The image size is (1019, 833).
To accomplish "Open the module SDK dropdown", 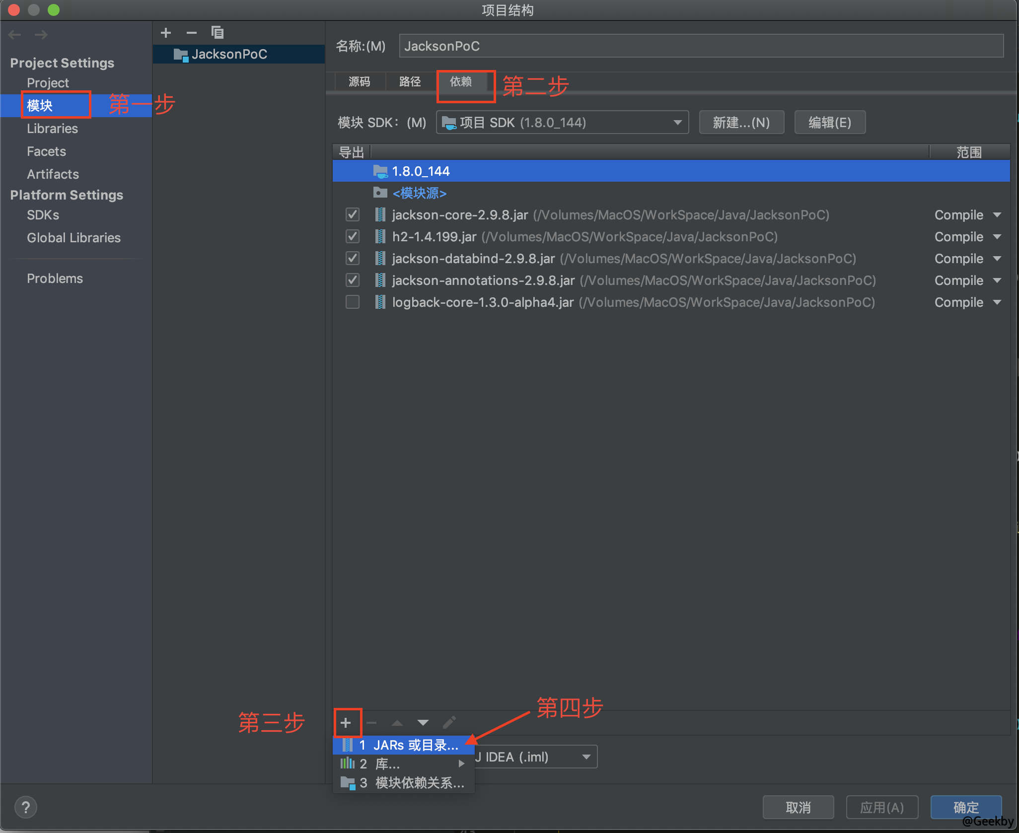I will coord(677,122).
